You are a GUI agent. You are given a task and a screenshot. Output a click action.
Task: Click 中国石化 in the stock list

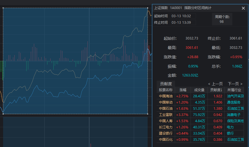tap(165, 139)
